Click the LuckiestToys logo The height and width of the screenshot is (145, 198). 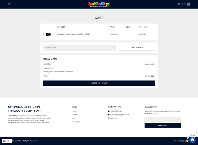[x=99, y=4]
